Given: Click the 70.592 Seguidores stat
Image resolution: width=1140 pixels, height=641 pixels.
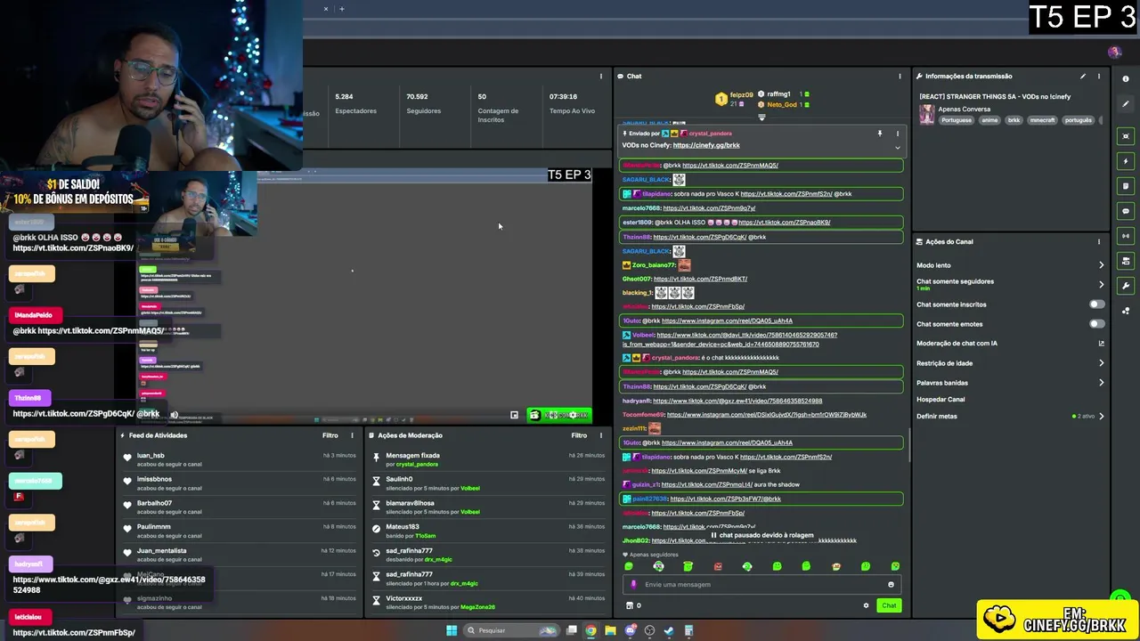Looking at the screenshot, I should [x=423, y=103].
